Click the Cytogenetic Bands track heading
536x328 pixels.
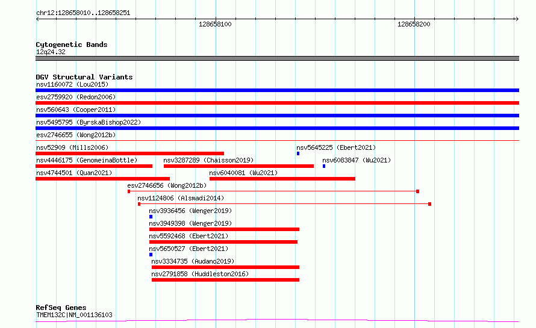tap(72, 45)
